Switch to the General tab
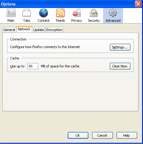The width and height of the screenshot is (143, 144). pyautogui.click(x=9, y=30)
